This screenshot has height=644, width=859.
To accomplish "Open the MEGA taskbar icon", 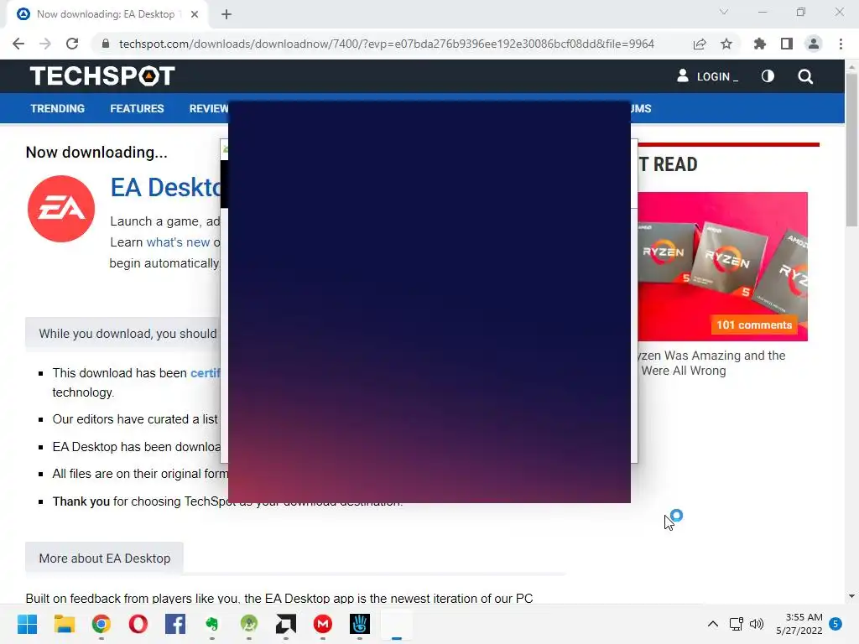I will [x=323, y=624].
